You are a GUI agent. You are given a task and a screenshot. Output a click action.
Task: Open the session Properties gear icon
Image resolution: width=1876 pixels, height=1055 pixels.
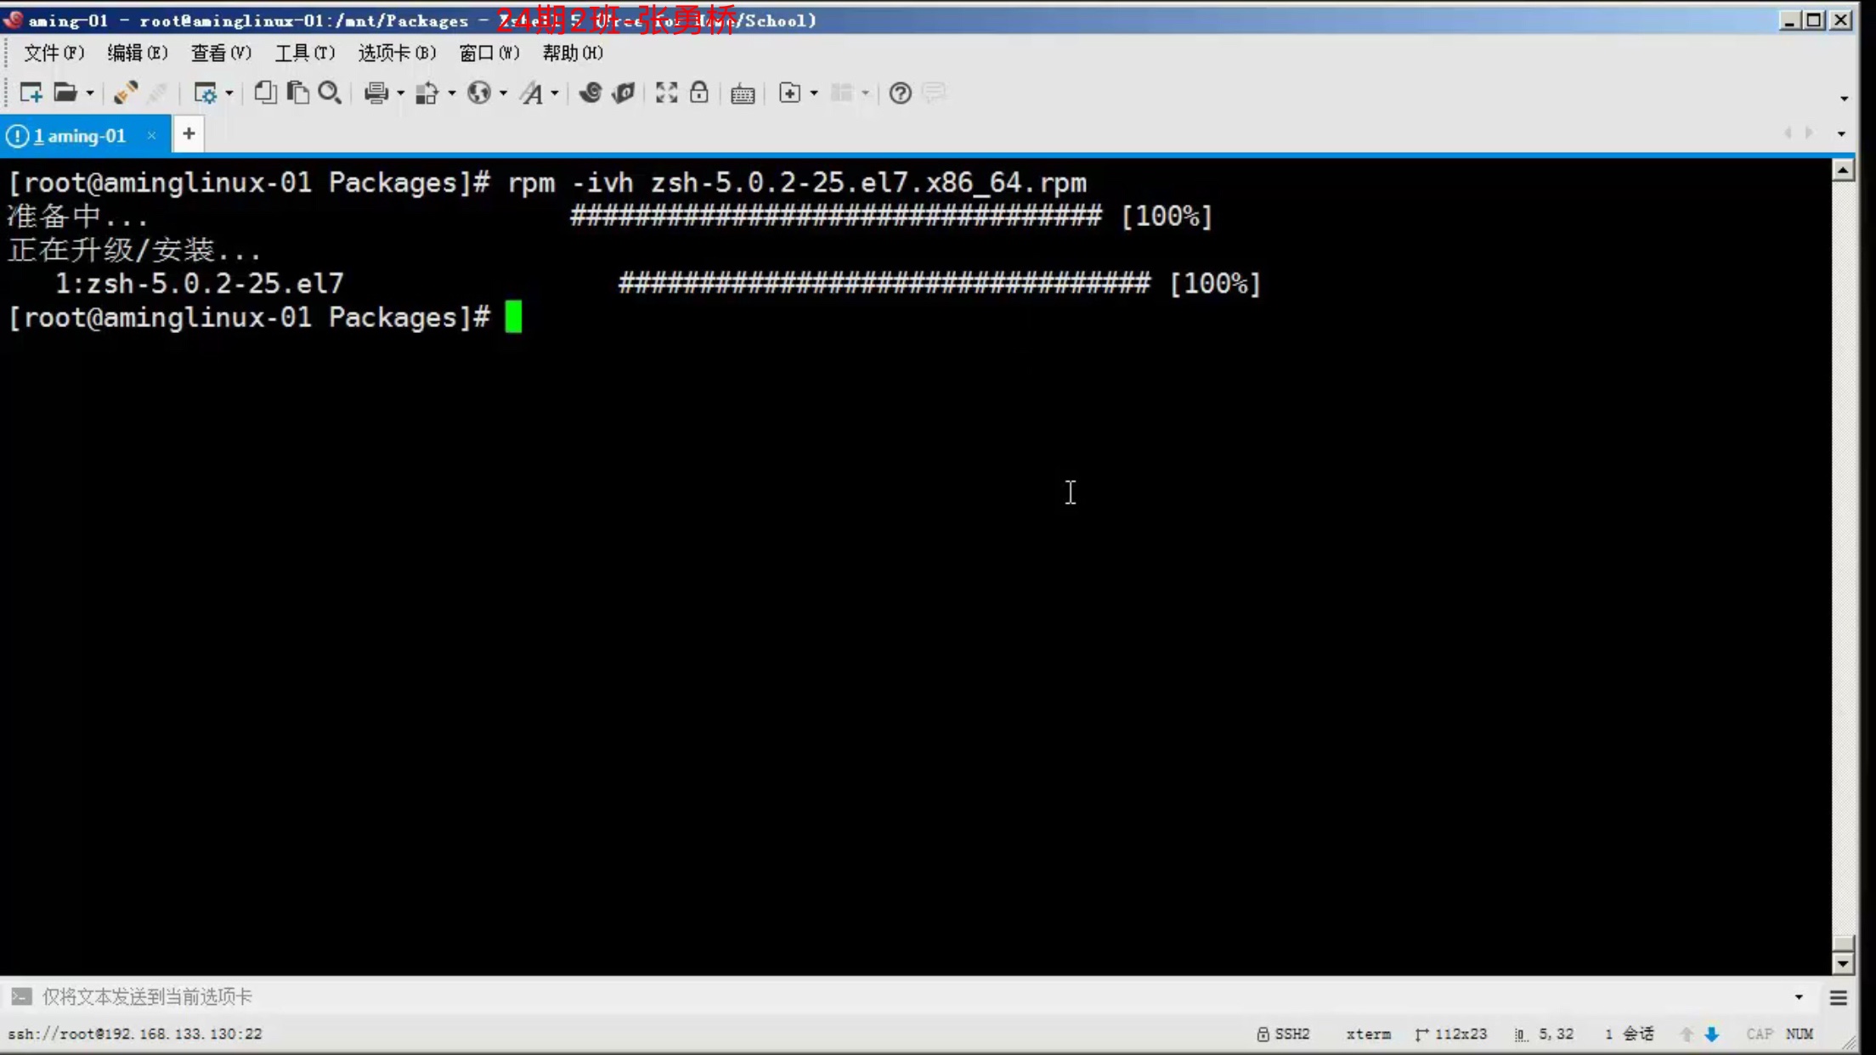[205, 93]
